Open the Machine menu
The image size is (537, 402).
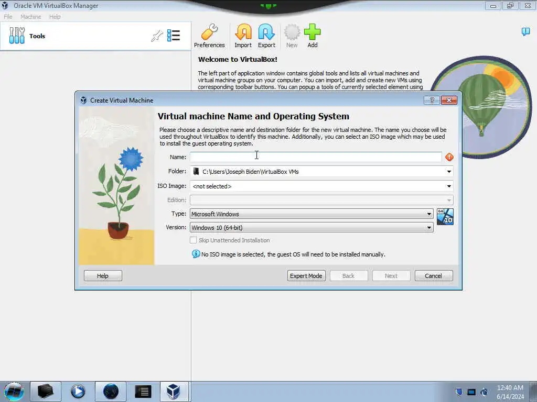(x=30, y=17)
